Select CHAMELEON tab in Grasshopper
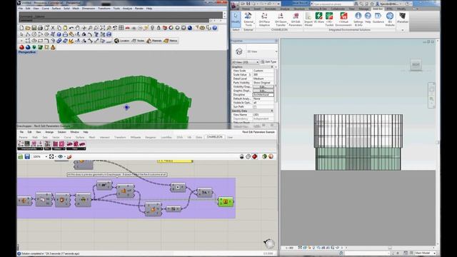This screenshot has height=257, width=457. pos(215,137)
